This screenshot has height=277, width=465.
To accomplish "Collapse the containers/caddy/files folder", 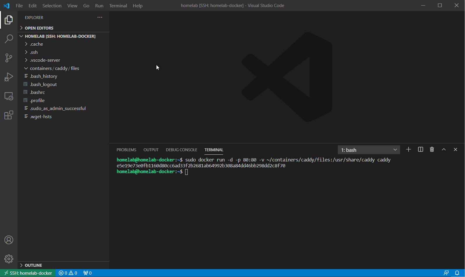I will [x=63, y=68].
